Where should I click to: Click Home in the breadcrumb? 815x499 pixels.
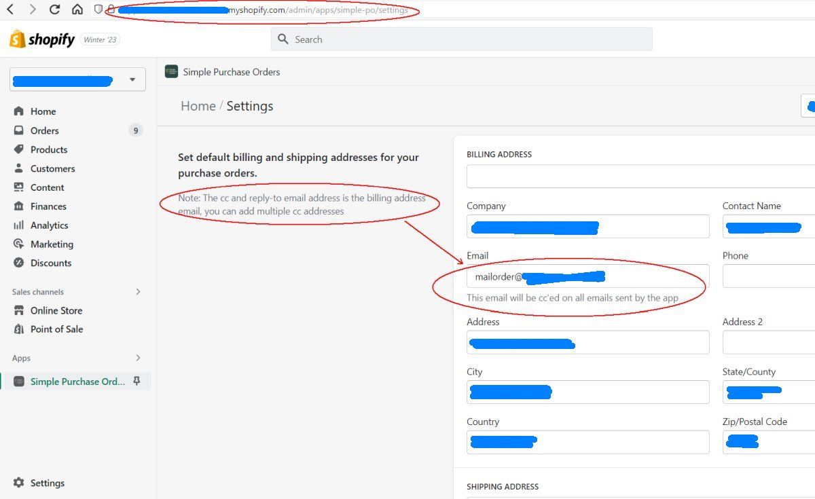pyautogui.click(x=198, y=106)
